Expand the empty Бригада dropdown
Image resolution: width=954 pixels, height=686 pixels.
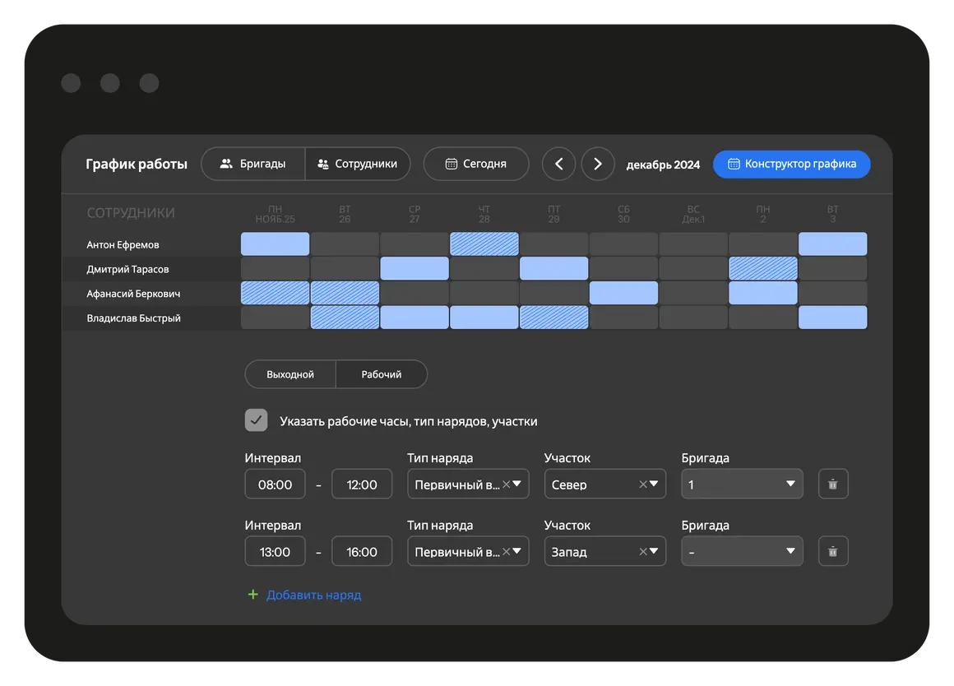pyautogui.click(x=742, y=552)
